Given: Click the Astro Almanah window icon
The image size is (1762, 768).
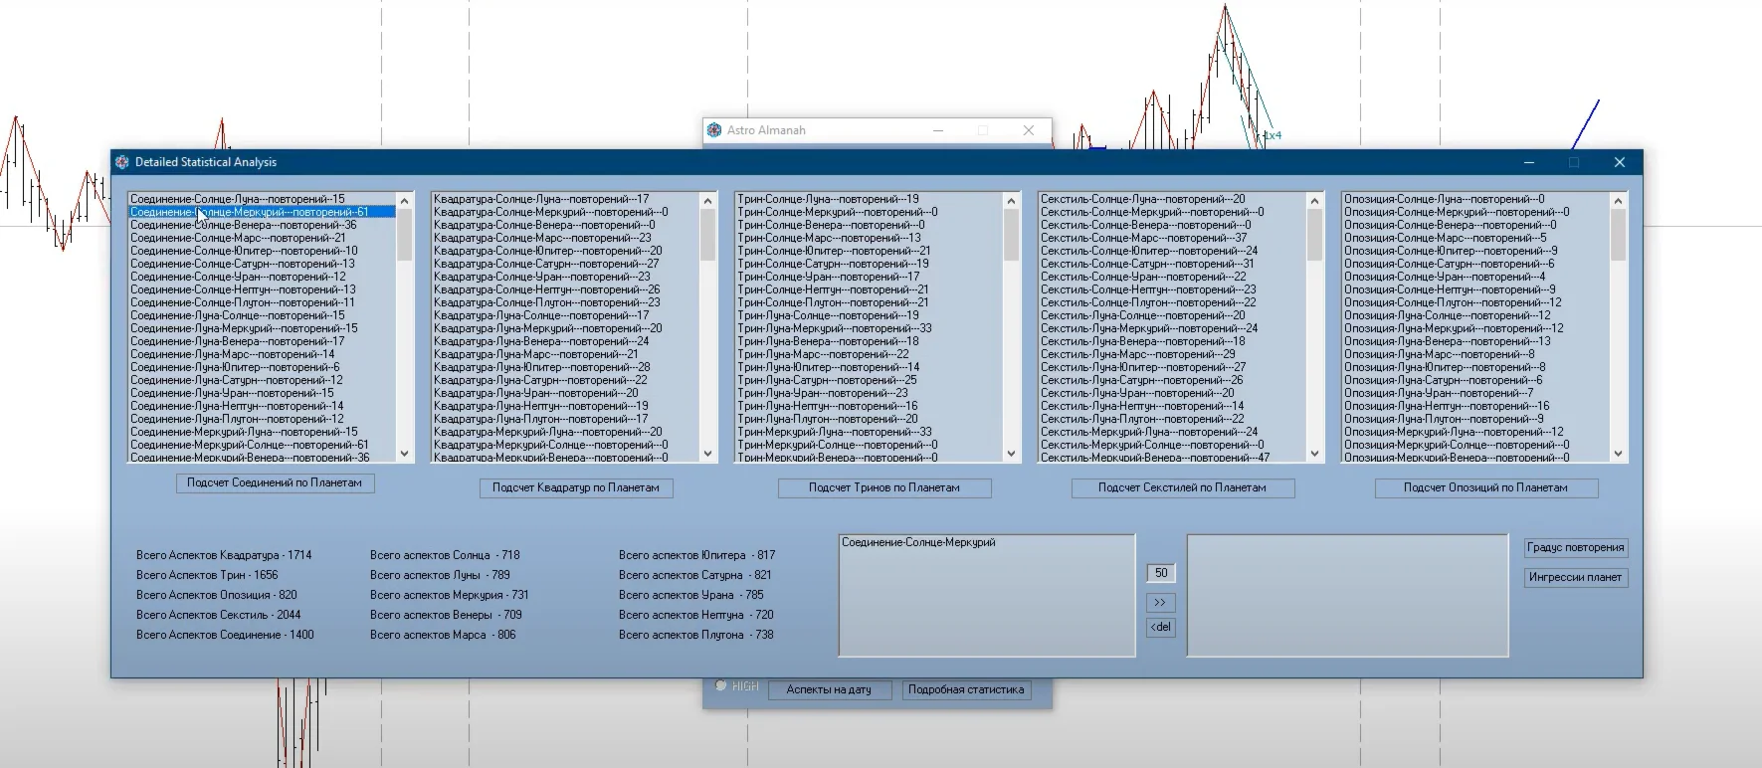Looking at the screenshot, I should point(713,130).
